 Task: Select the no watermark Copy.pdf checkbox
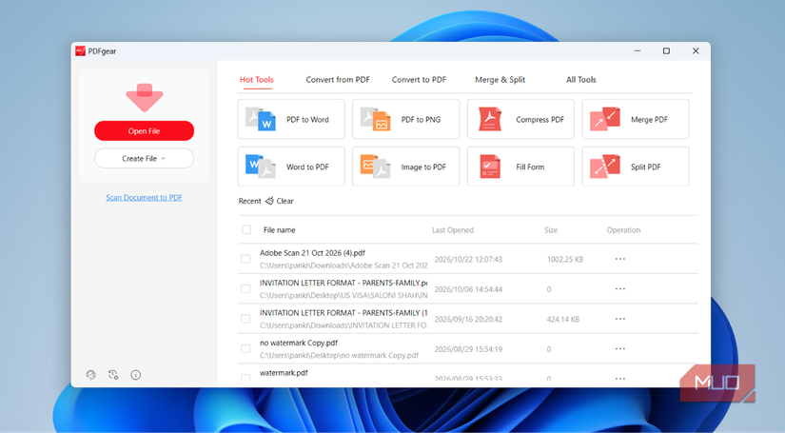tap(245, 349)
